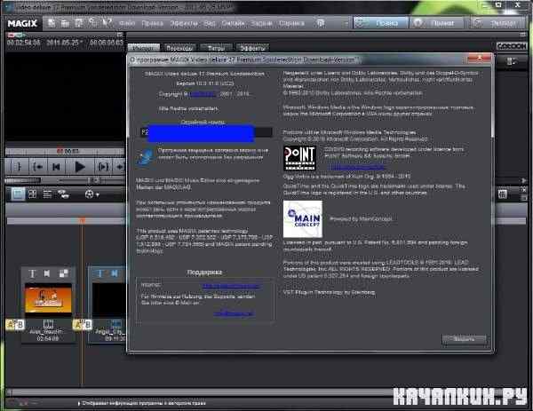Click the small arrow at media pool right edge

(524, 180)
